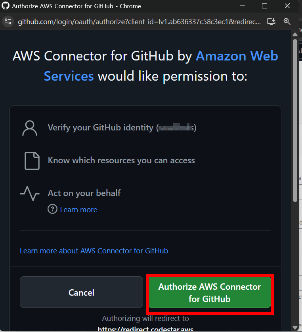Click inside the browser address bar
This screenshot has height=332, width=302.
[x=139, y=21]
